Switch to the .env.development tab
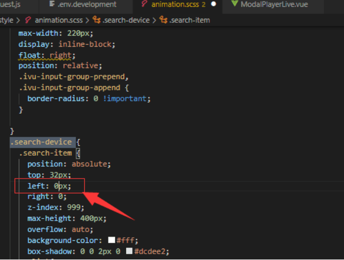Image resolution: width=344 pixels, height=260 pixels. point(86,5)
